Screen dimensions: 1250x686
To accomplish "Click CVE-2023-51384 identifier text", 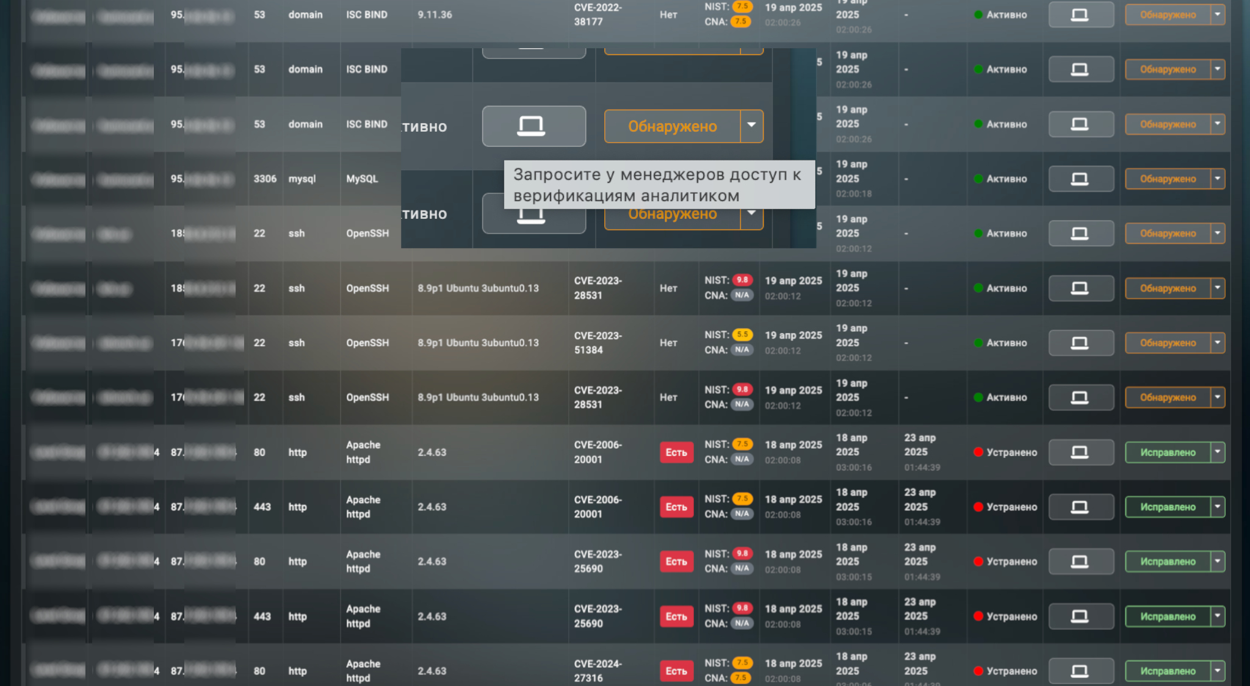I will (598, 343).
